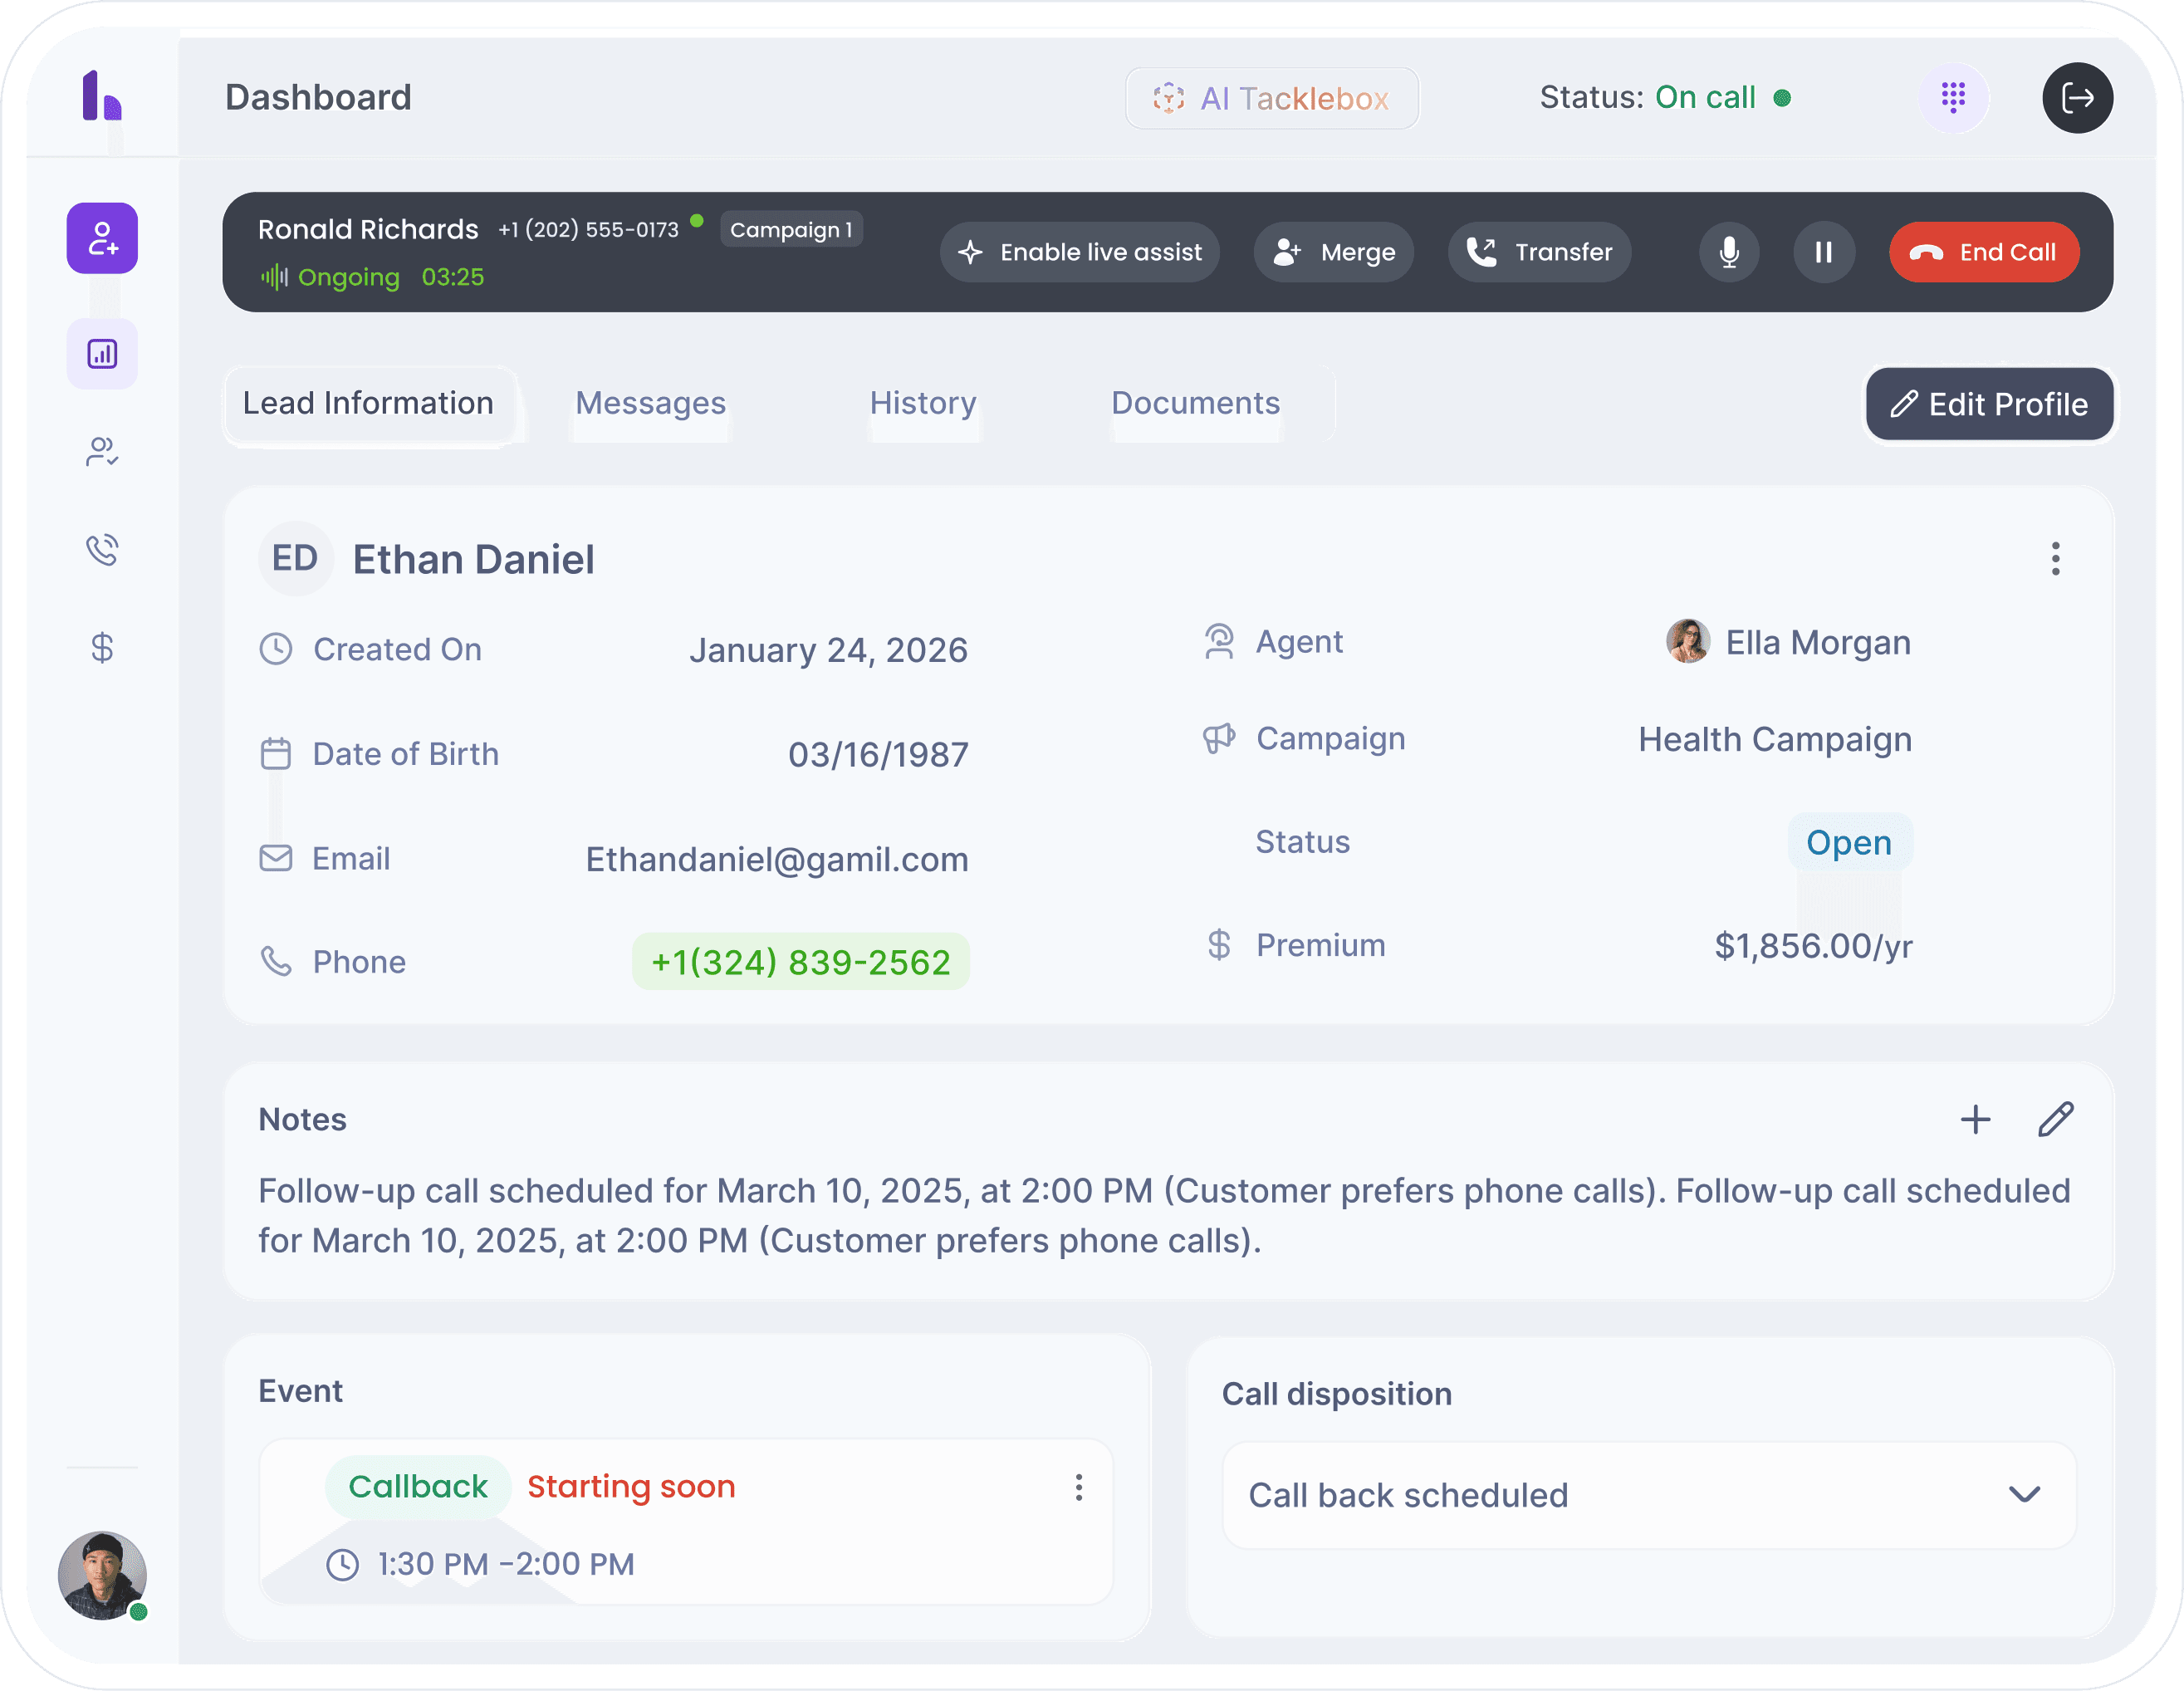
Task: Pause the ongoing call
Action: click(1824, 252)
